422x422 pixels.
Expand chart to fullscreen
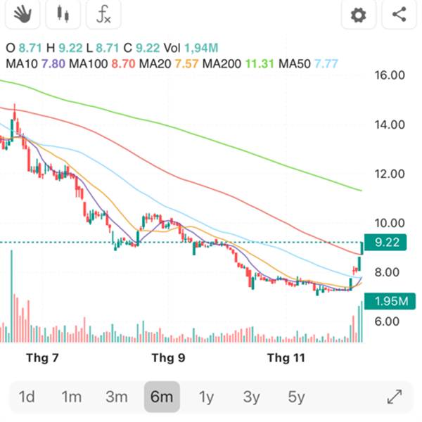[395, 397]
